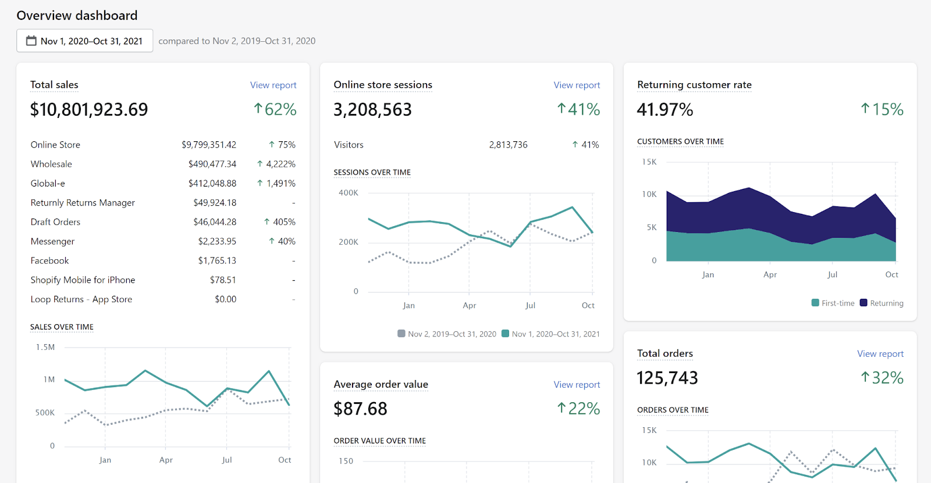
Task: Click the Overview dashboard page title
Action: [x=77, y=16]
